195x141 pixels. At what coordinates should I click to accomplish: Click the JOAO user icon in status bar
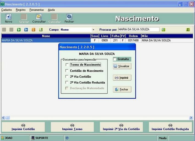2,138
